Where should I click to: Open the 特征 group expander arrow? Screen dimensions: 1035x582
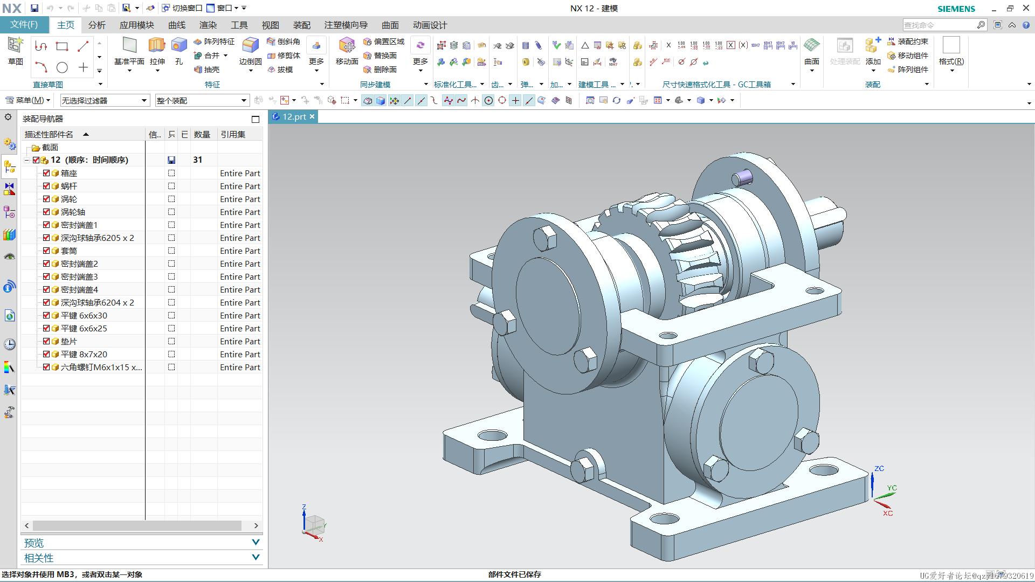point(322,84)
